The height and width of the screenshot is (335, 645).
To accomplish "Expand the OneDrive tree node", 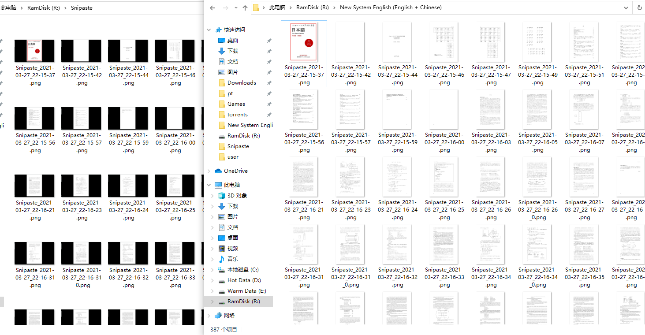I will [x=209, y=171].
